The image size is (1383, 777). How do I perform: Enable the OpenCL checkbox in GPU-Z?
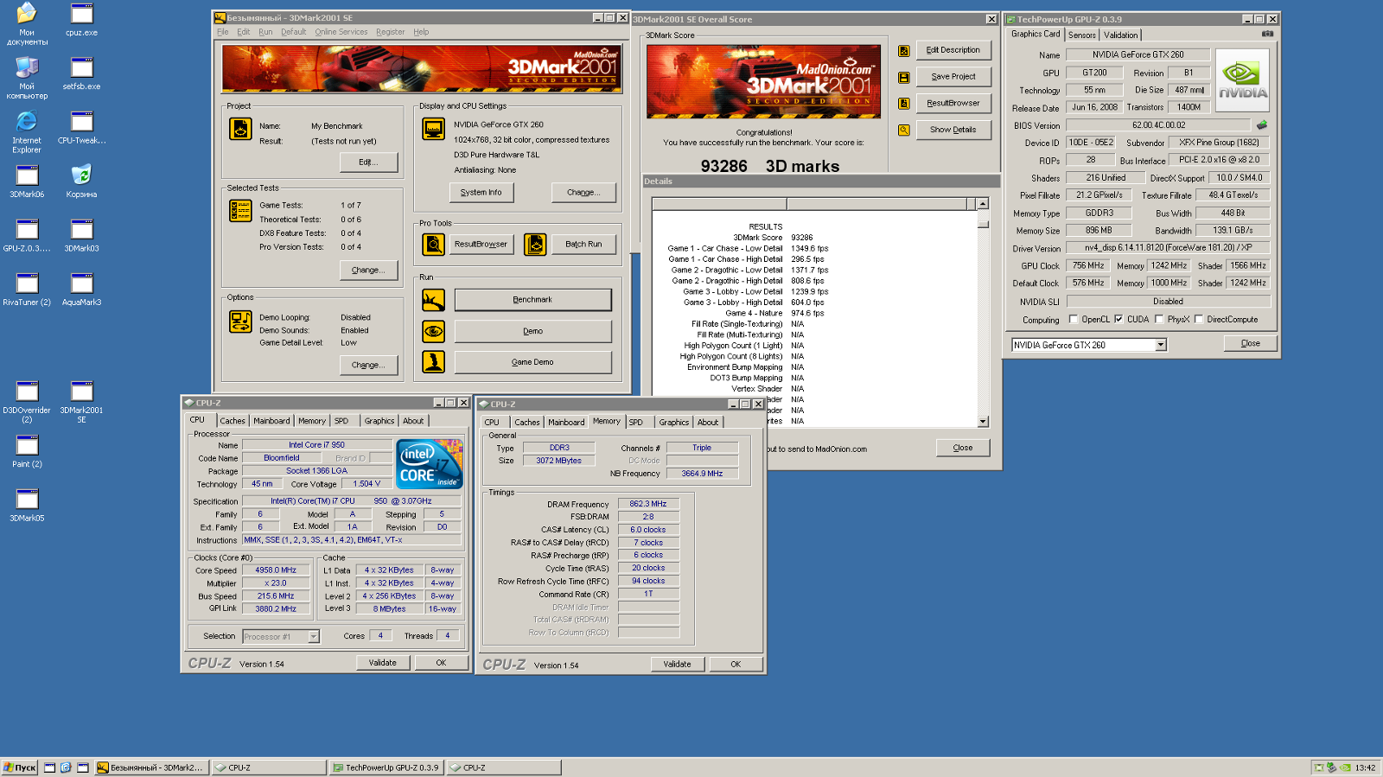pos(1074,319)
